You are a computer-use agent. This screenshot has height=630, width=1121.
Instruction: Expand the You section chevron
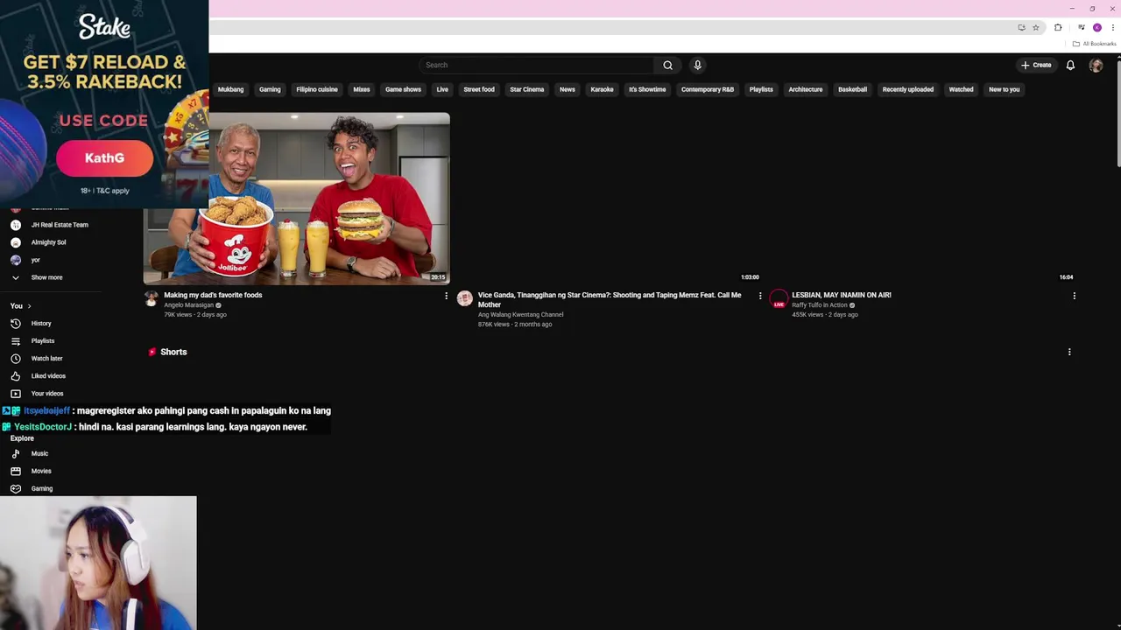click(x=29, y=305)
